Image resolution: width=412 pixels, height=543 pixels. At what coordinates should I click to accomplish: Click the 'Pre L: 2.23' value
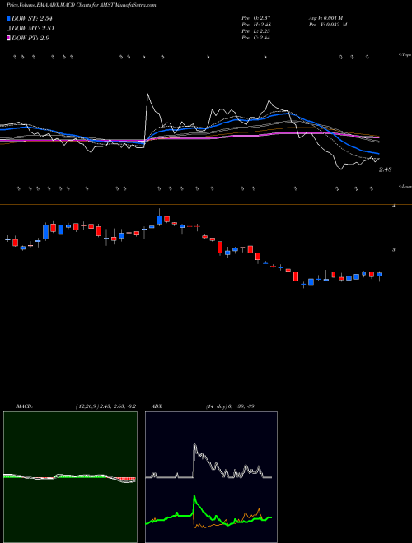(x=256, y=31)
